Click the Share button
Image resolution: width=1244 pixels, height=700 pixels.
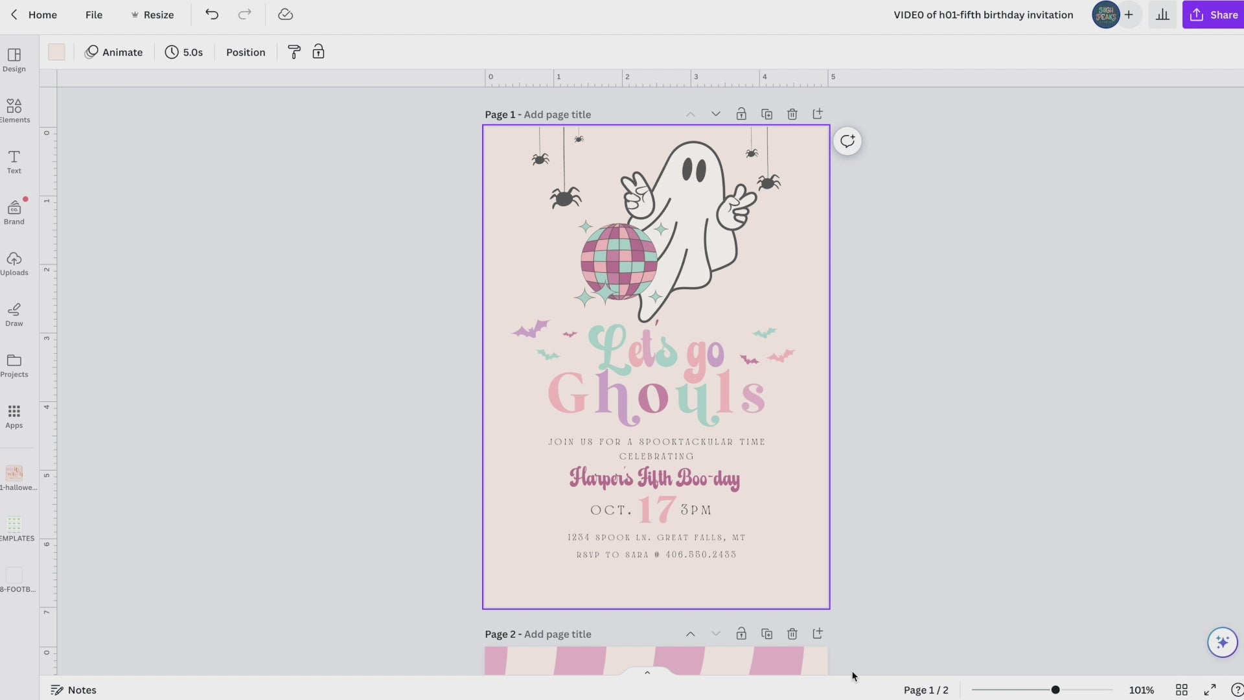click(1213, 14)
